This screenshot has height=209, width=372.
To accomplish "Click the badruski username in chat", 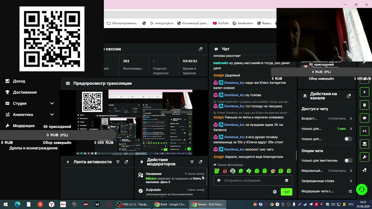I will click(x=221, y=63).
